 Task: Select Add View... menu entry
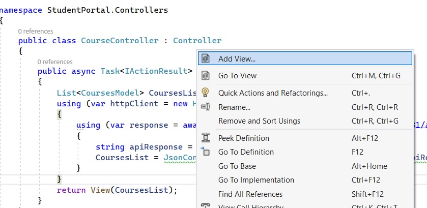pyautogui.click(x=305, y=58)
